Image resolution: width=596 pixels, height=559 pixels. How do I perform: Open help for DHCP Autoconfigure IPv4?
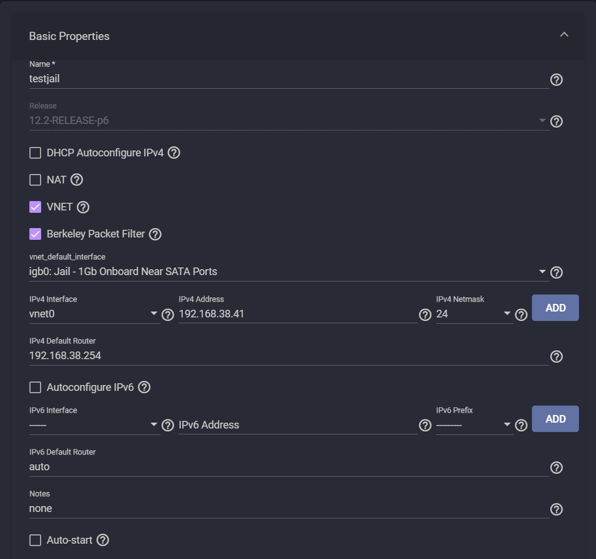click(x=173, y=153)
